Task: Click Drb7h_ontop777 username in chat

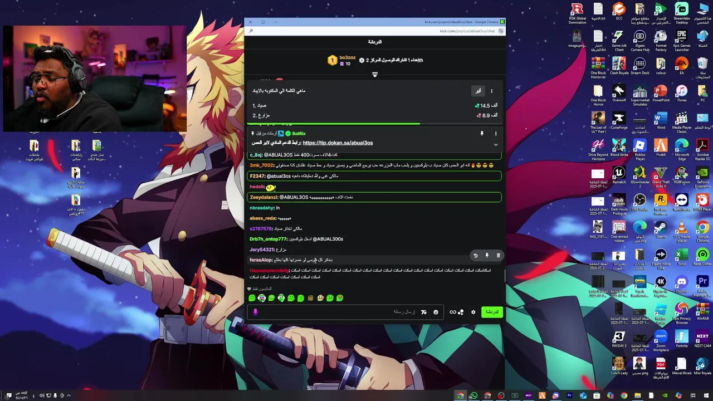Action: (268, 239)
